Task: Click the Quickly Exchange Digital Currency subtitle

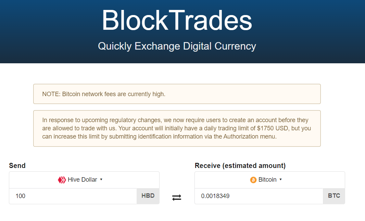Action: click(x=177, y=46)
